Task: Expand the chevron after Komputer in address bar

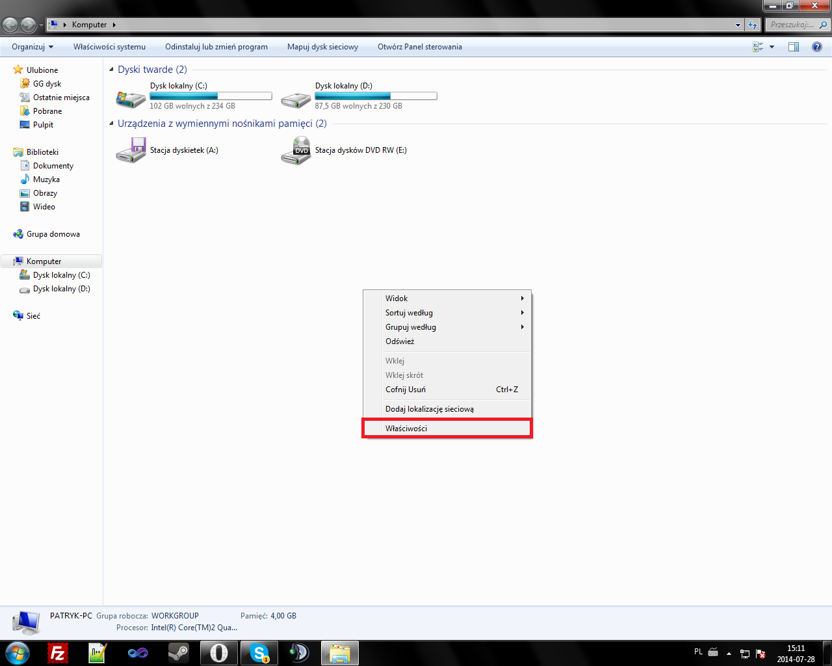Action: pos(114,25)
